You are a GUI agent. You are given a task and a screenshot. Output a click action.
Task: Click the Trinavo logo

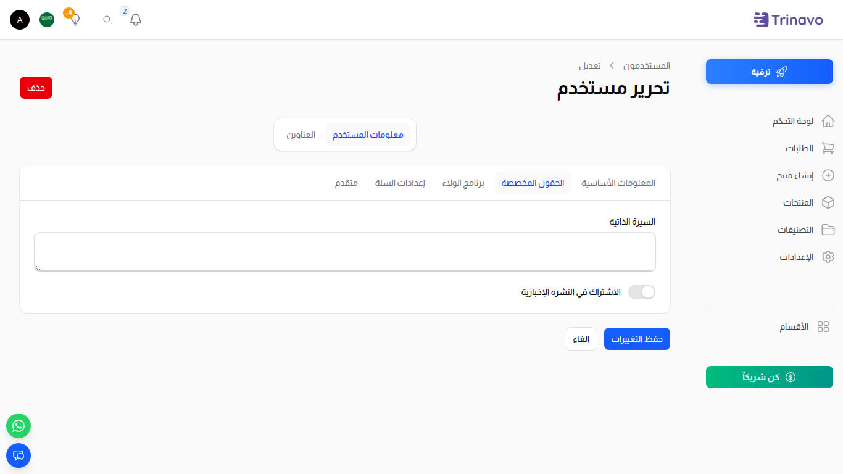click(788, 20)
